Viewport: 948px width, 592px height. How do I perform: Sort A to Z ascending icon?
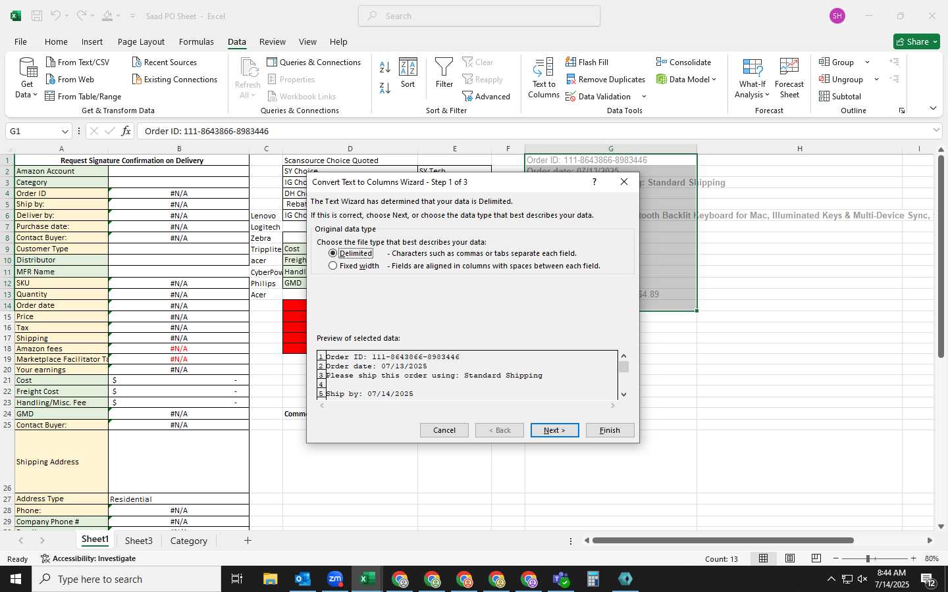pyautogui.click(x=385, y=67)
